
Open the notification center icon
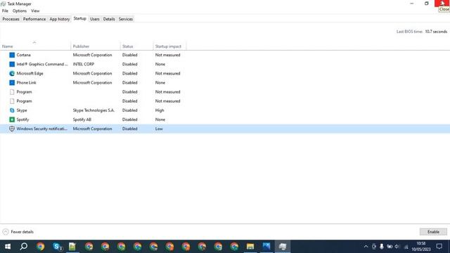point(439,247)
